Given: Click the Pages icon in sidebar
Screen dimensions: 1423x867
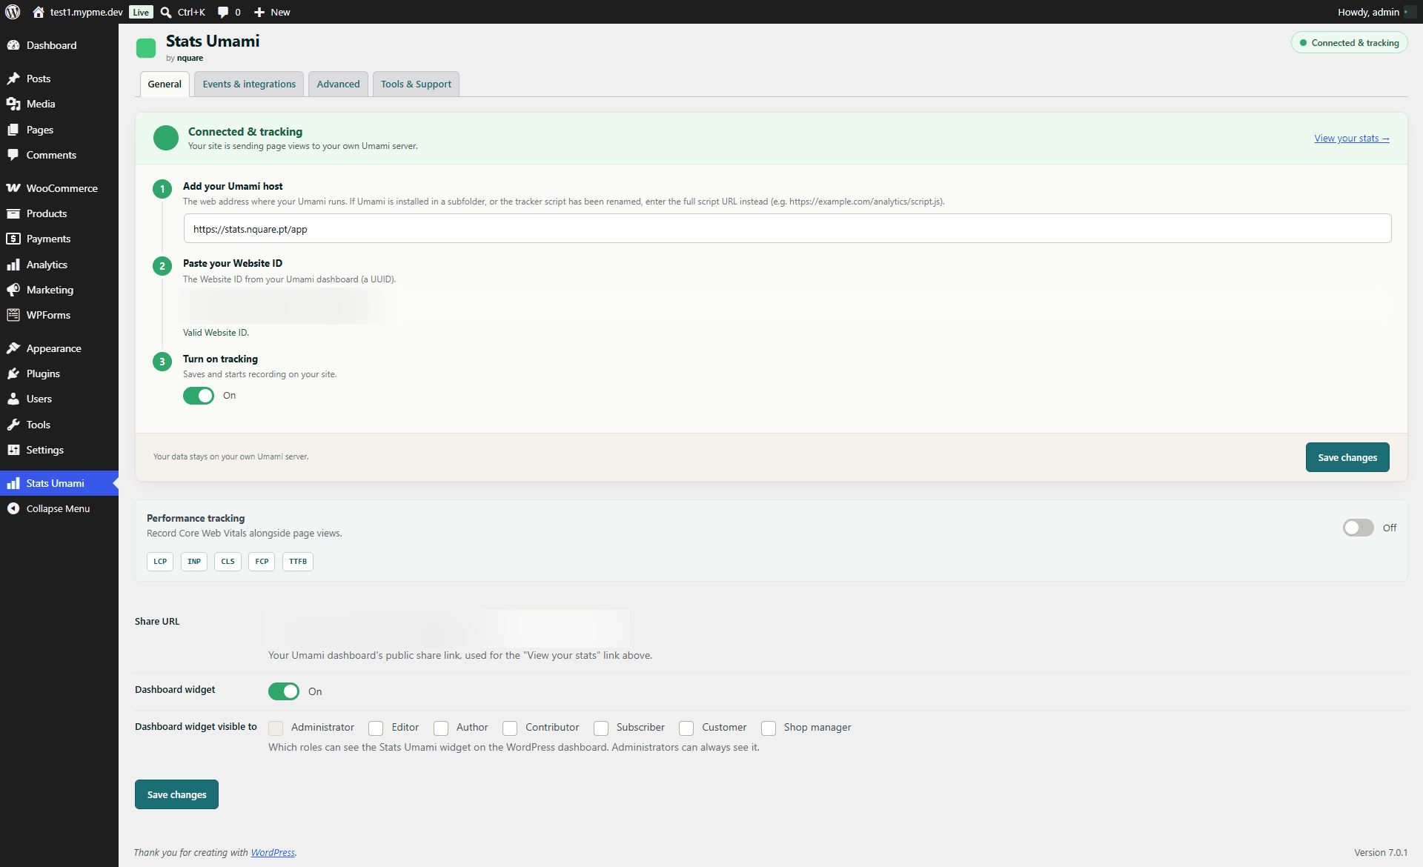Looking at the screenshot, I should (13, 130).
